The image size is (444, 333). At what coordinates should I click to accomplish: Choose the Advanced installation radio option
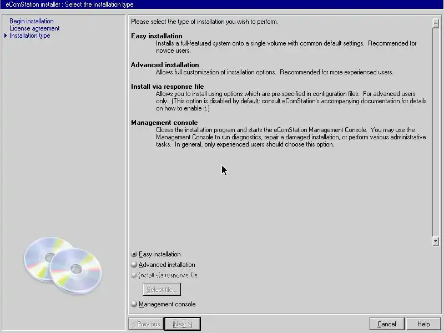pyautogui.click(x=163, y=265)
